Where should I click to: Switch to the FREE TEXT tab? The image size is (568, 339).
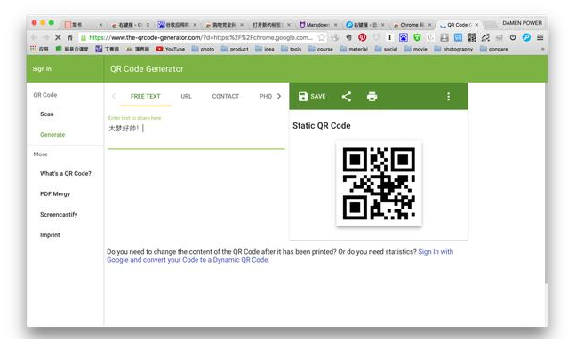(145, 96)
